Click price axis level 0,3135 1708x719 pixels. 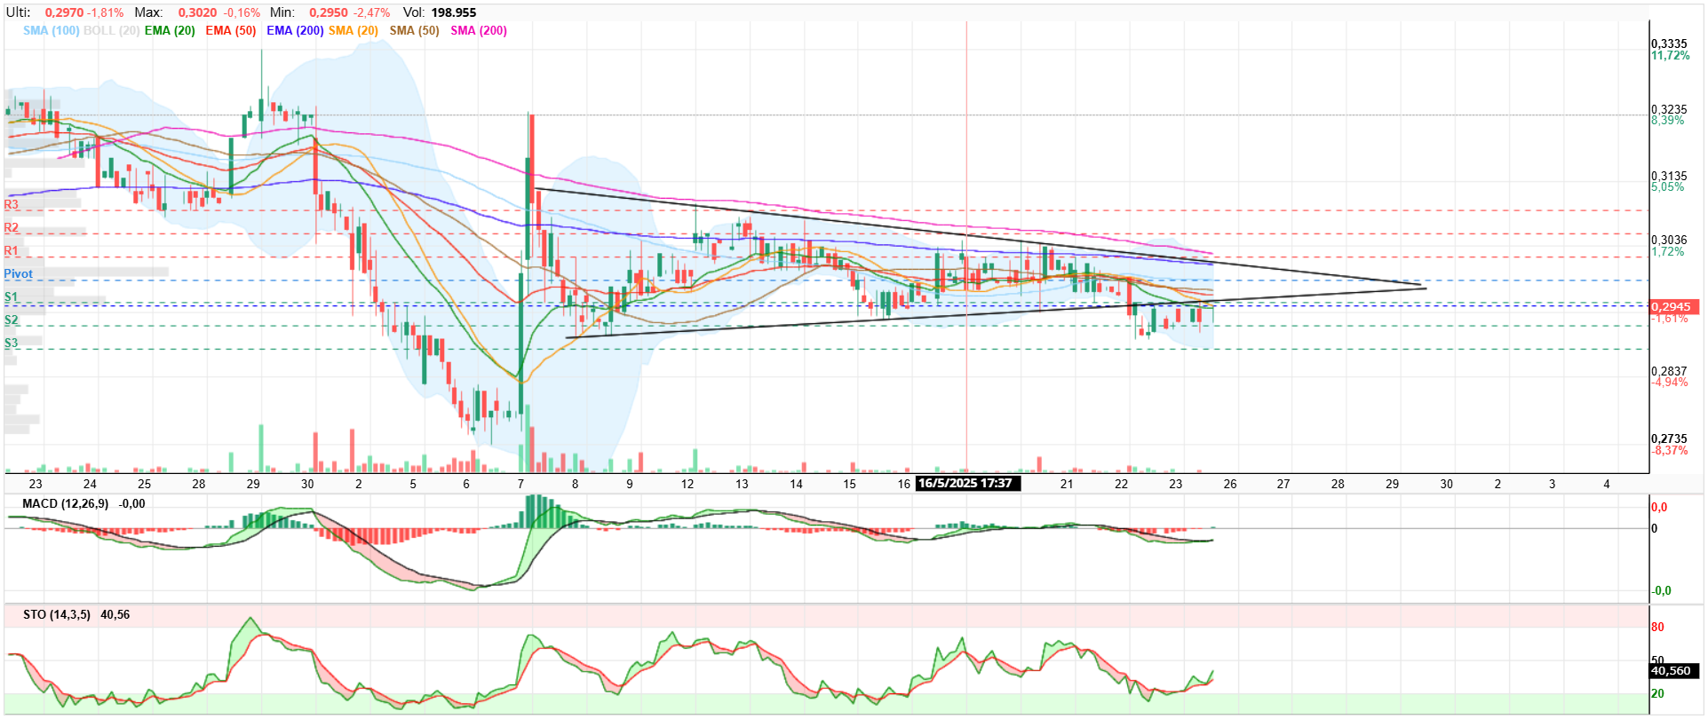[x=1670, y=177]
